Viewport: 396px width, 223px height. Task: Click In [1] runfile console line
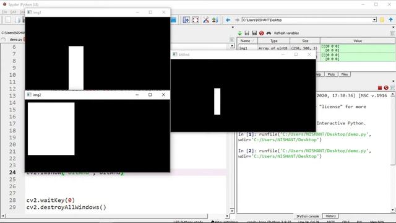click(305, 137)
